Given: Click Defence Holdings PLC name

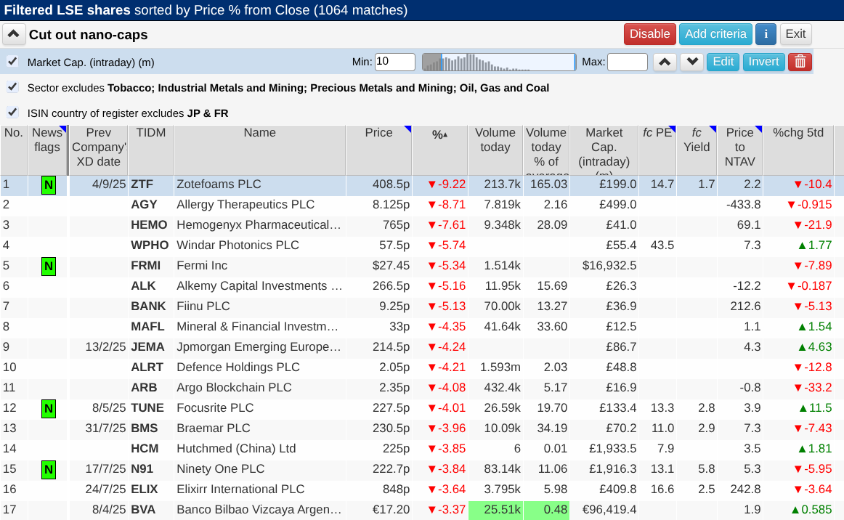Looking at the screenshot, I should point(238,367).
